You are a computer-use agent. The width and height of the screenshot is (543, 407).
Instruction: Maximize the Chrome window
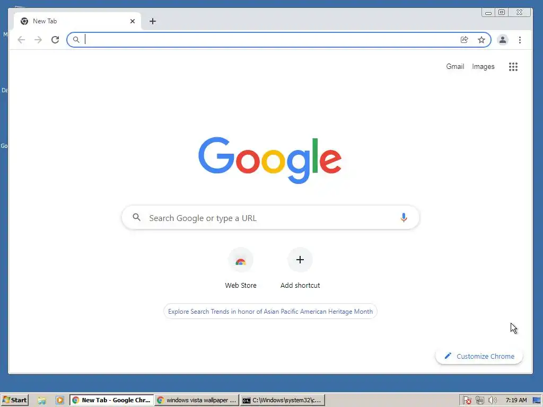502,13
